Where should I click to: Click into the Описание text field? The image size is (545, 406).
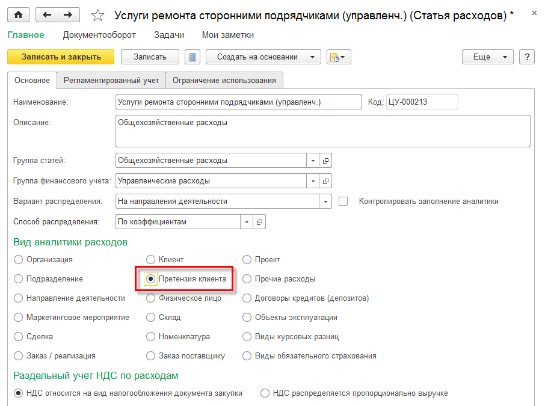pos(322,131)
